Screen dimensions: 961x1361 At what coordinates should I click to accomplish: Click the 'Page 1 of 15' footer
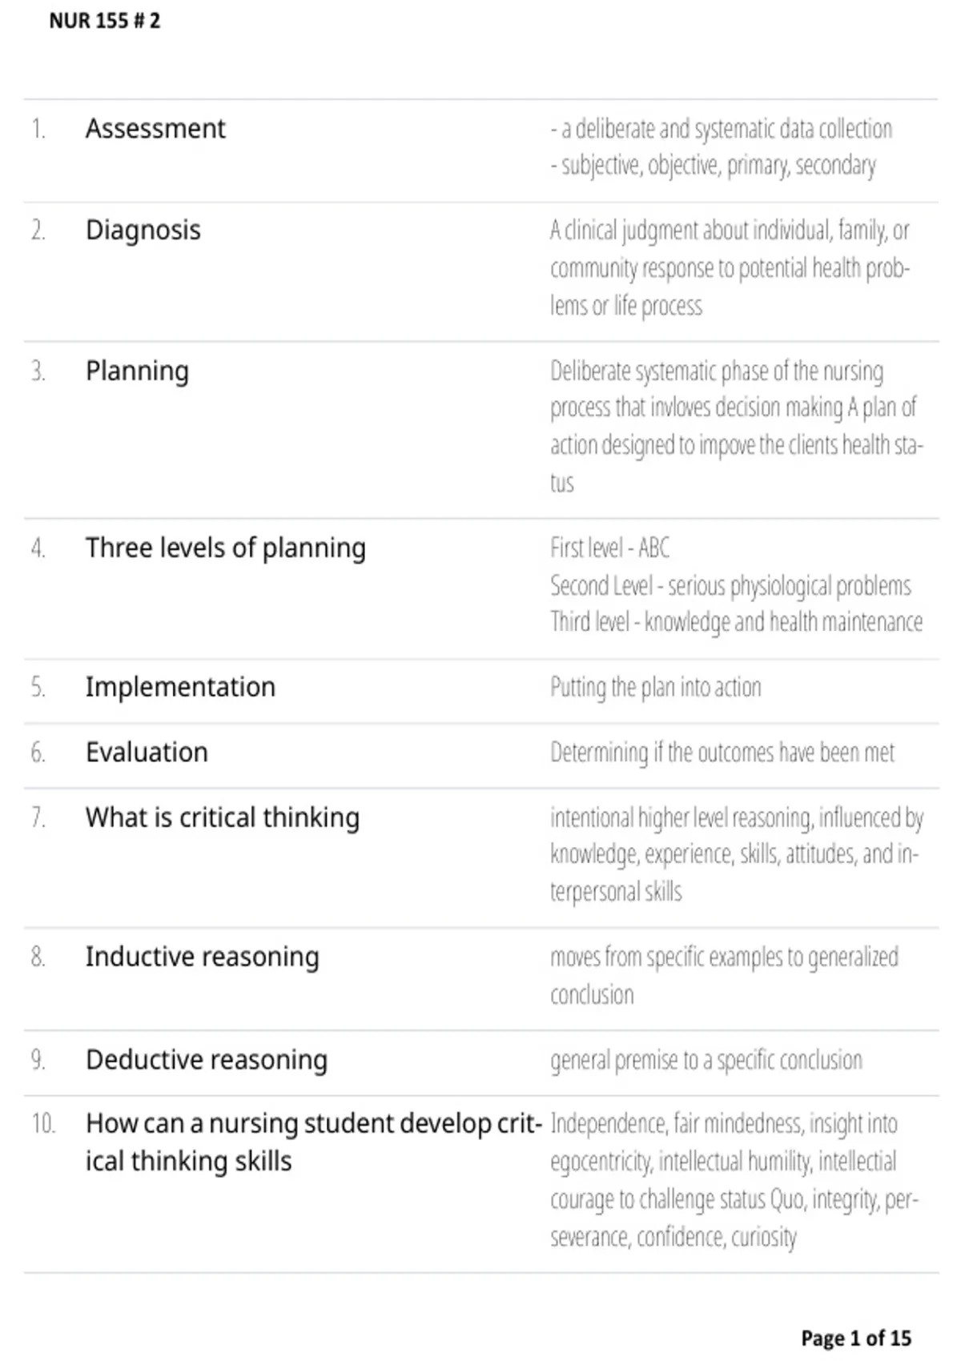(856, 1338)
